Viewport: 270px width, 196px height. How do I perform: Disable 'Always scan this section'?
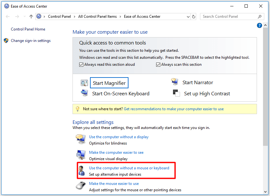pyautogui.click(x=158, y=64)
